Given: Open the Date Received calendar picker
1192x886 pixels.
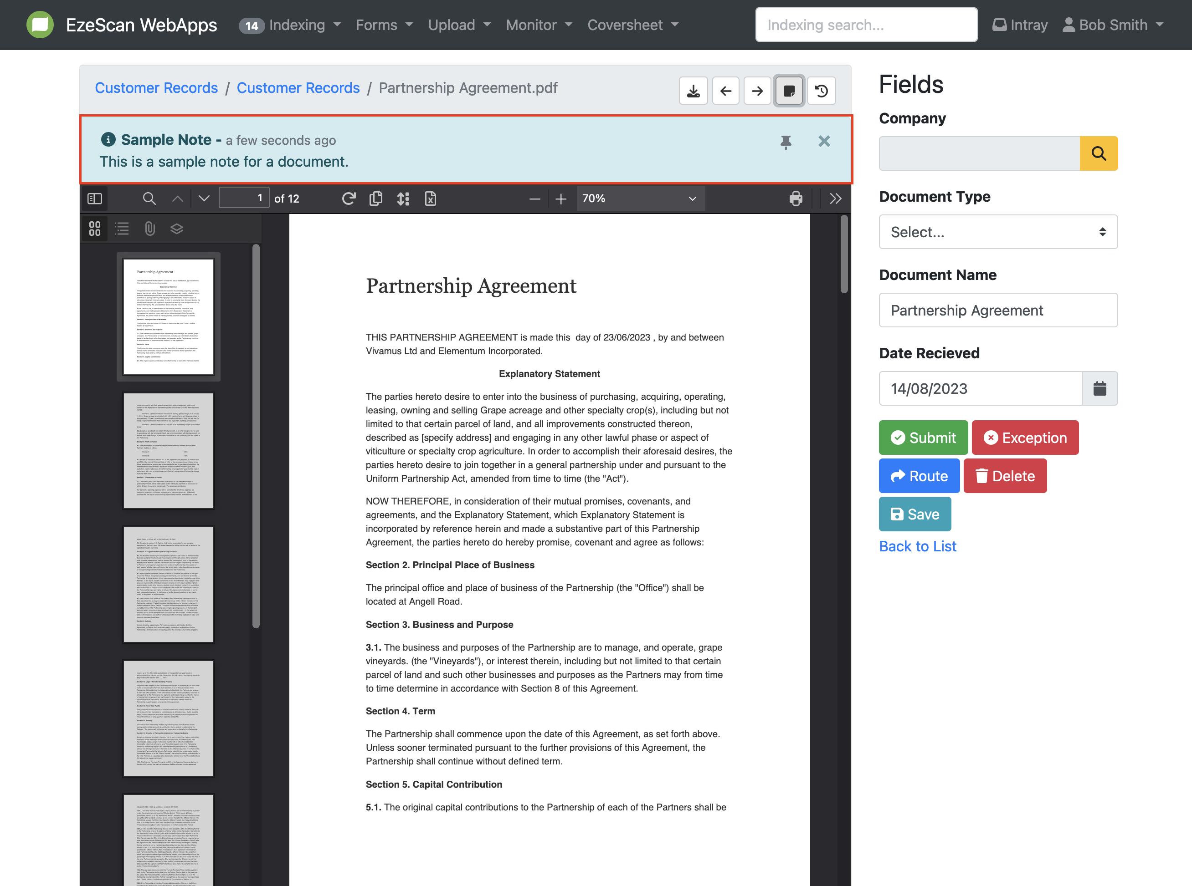Looking at the screenshot, I should 1099,388.
